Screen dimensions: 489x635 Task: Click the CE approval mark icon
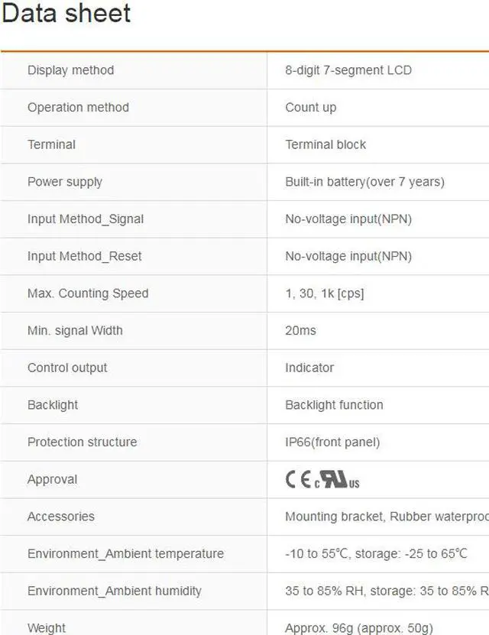(x=298, y=480)
